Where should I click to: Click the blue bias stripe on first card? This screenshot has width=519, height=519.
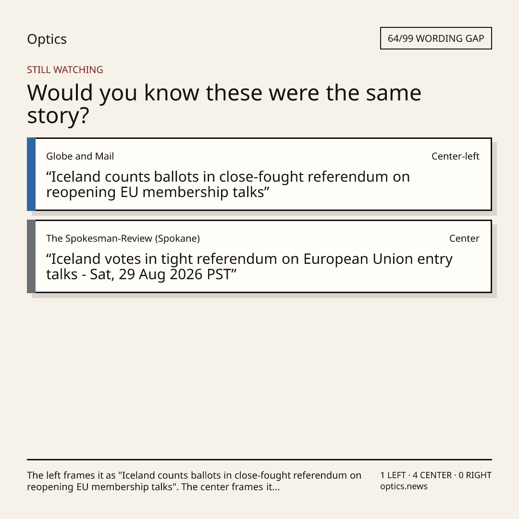[31, 174]
